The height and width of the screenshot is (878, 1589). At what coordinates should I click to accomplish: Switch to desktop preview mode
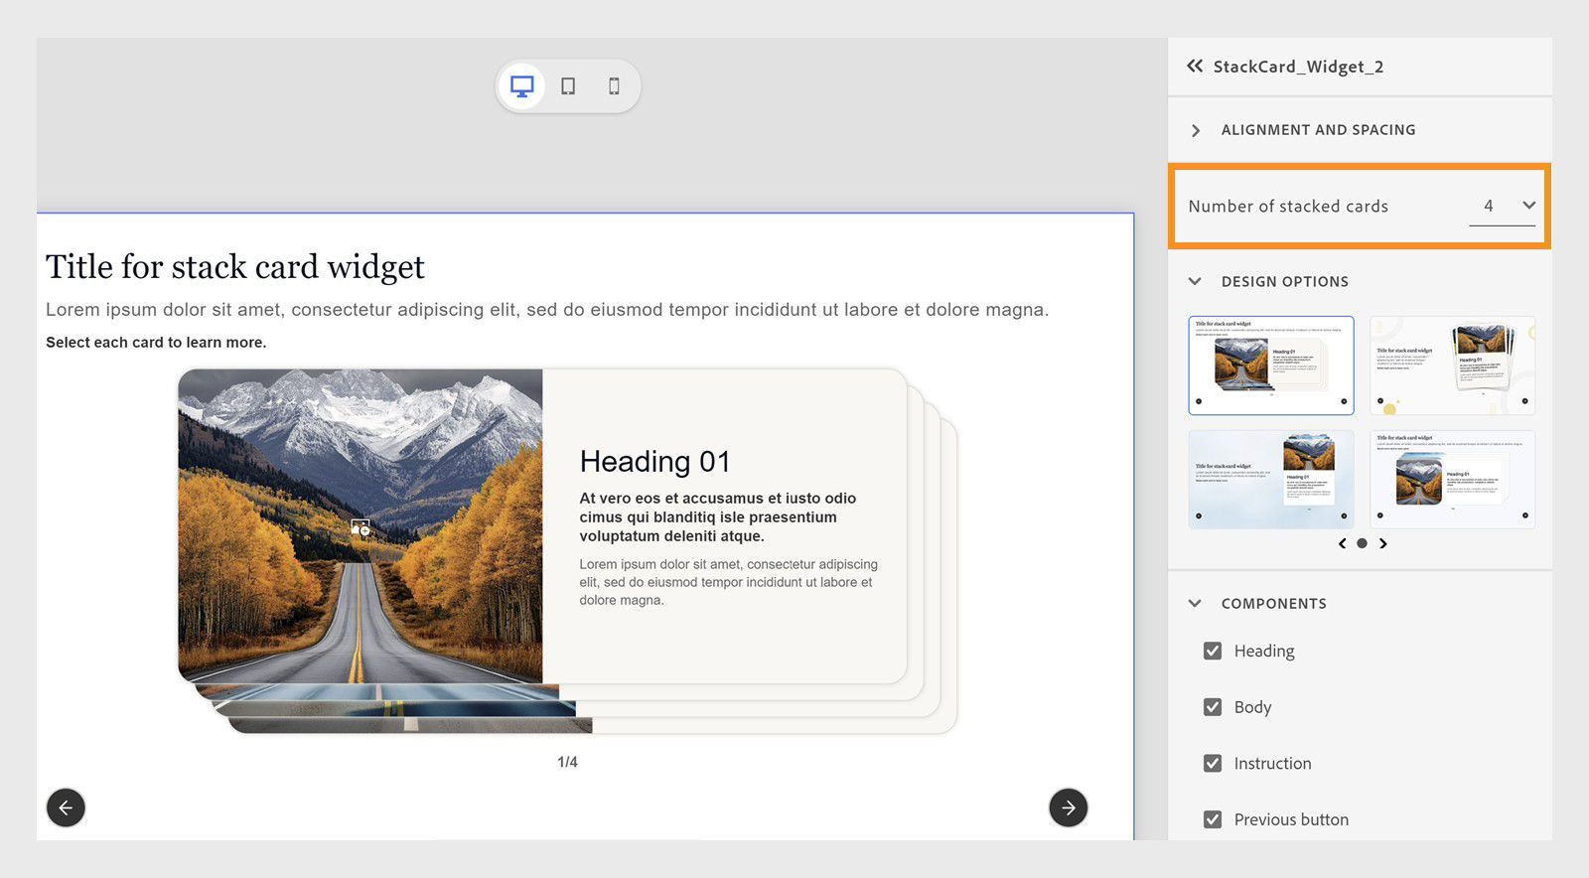[521, 86]
